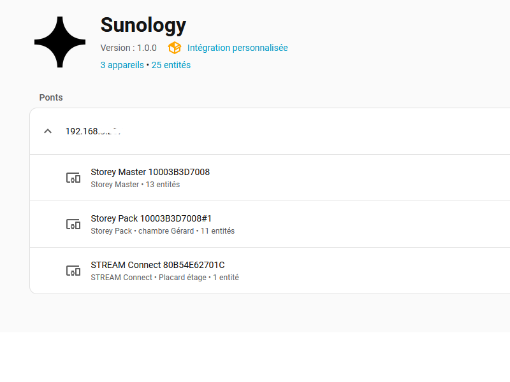Collapse the 192.168 bridge entry

47,131
